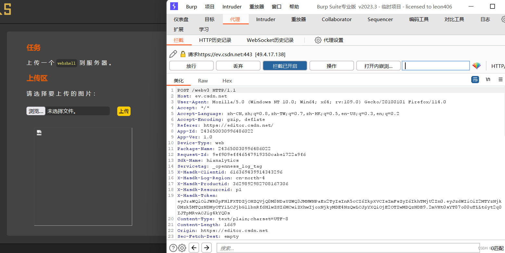Click the Sec-Fetch-Dest: empty line
Image resolution: width=505 pixels, height=253 pixels.
coord(208,236)
